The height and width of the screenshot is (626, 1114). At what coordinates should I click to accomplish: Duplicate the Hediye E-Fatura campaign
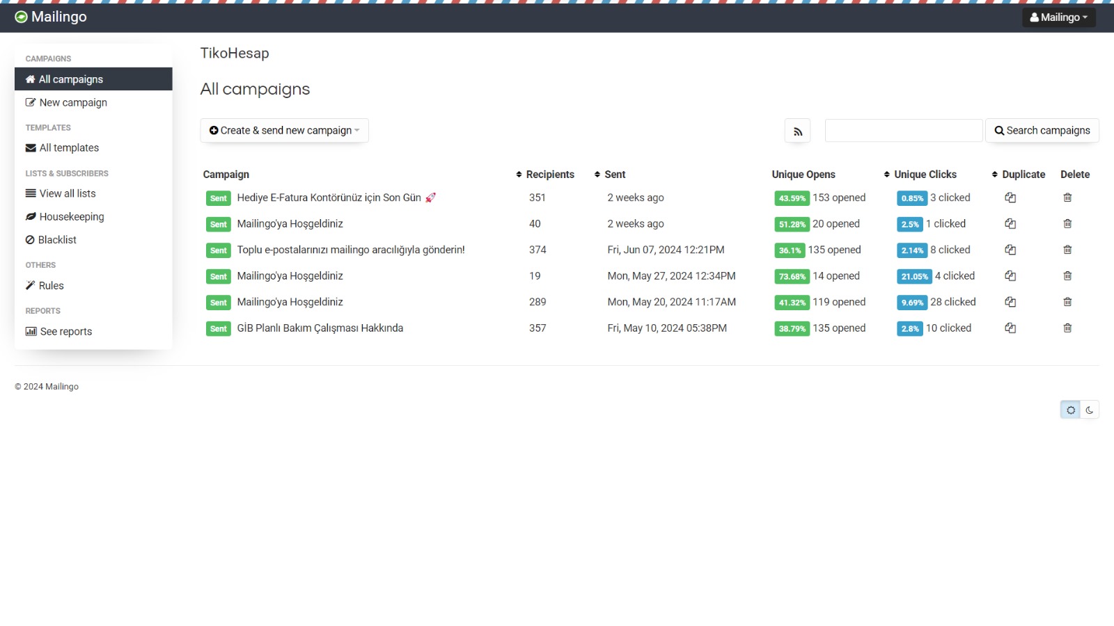tap(1010, 198)
